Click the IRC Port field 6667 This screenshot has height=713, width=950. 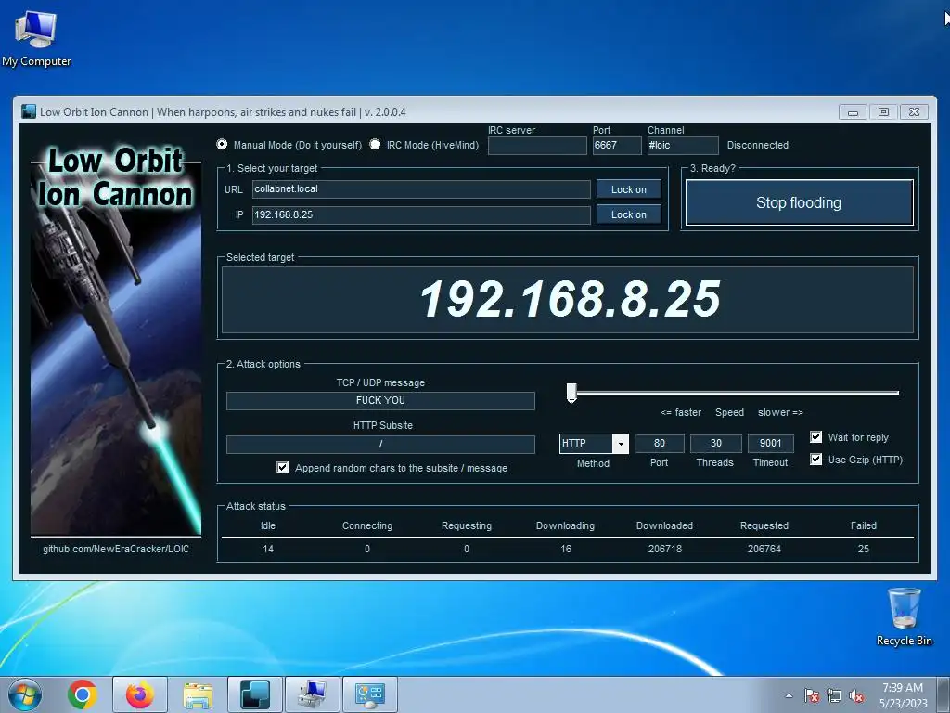[617, 146]
